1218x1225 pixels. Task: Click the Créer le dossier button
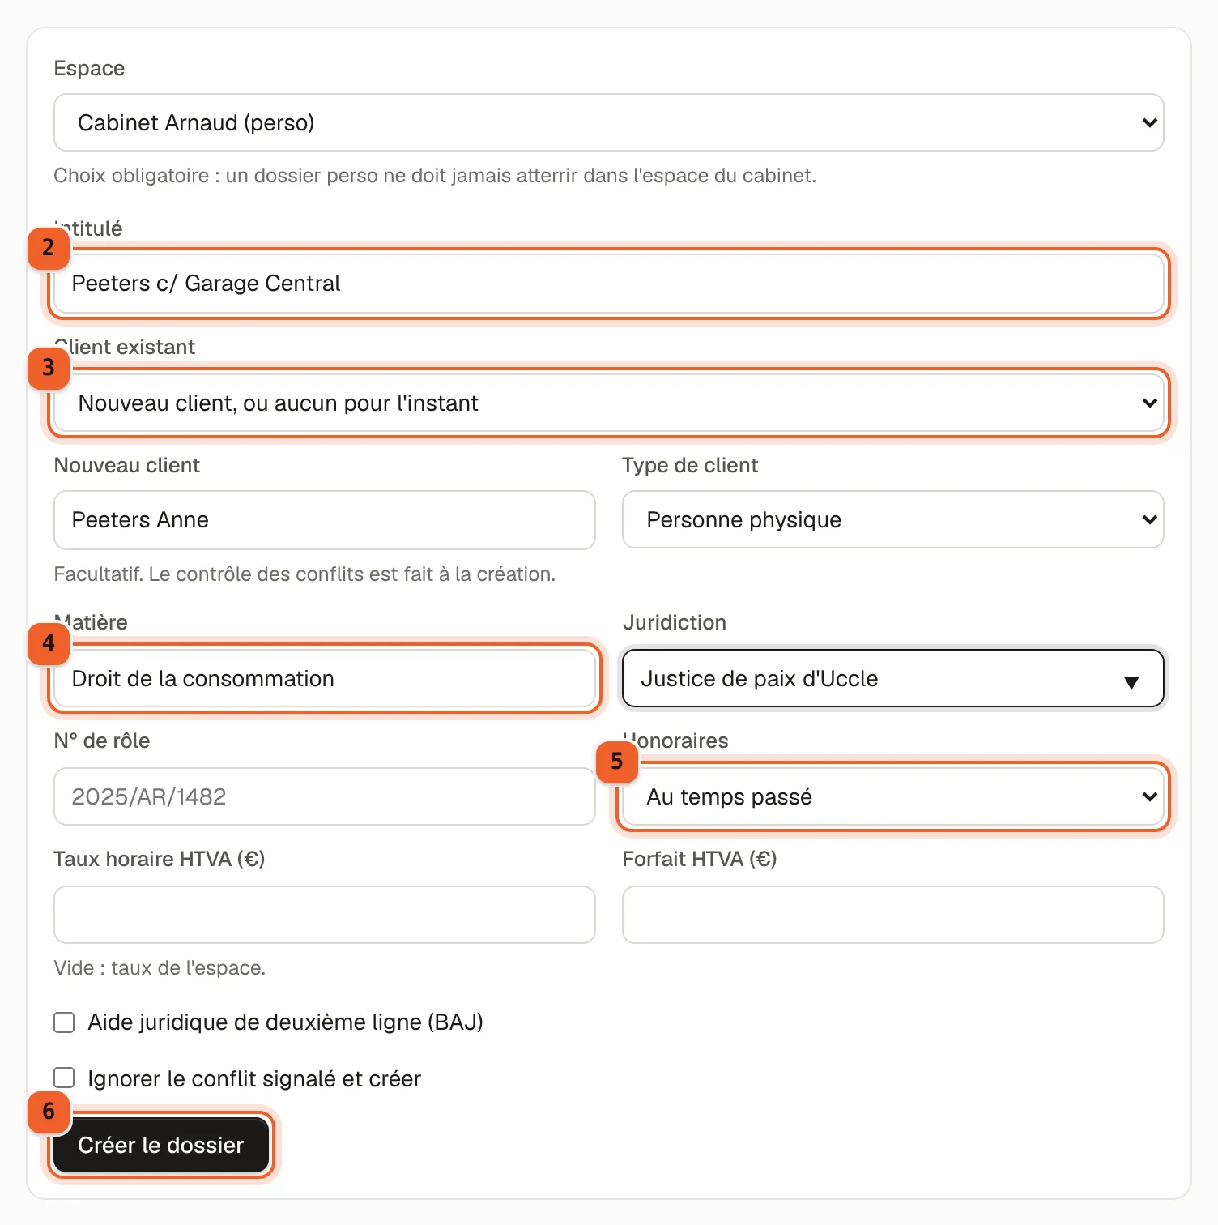point(161,1145)
